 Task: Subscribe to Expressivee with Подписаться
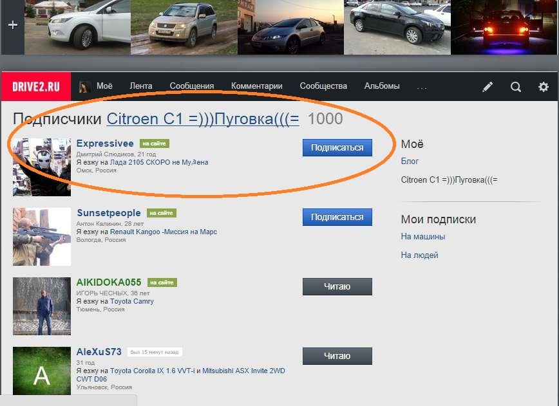pos(337,147)
